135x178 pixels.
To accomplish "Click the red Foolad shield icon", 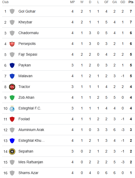I will [12, 119].
